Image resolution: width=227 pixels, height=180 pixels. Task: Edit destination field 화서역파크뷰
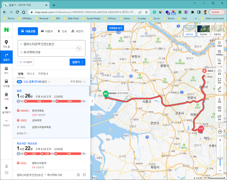[x=48, y=52]
